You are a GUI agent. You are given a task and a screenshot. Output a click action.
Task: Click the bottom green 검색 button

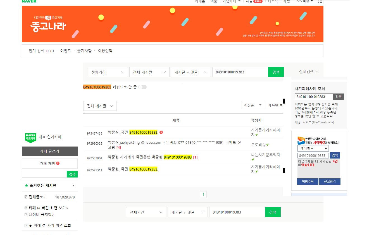coord(273,212)
